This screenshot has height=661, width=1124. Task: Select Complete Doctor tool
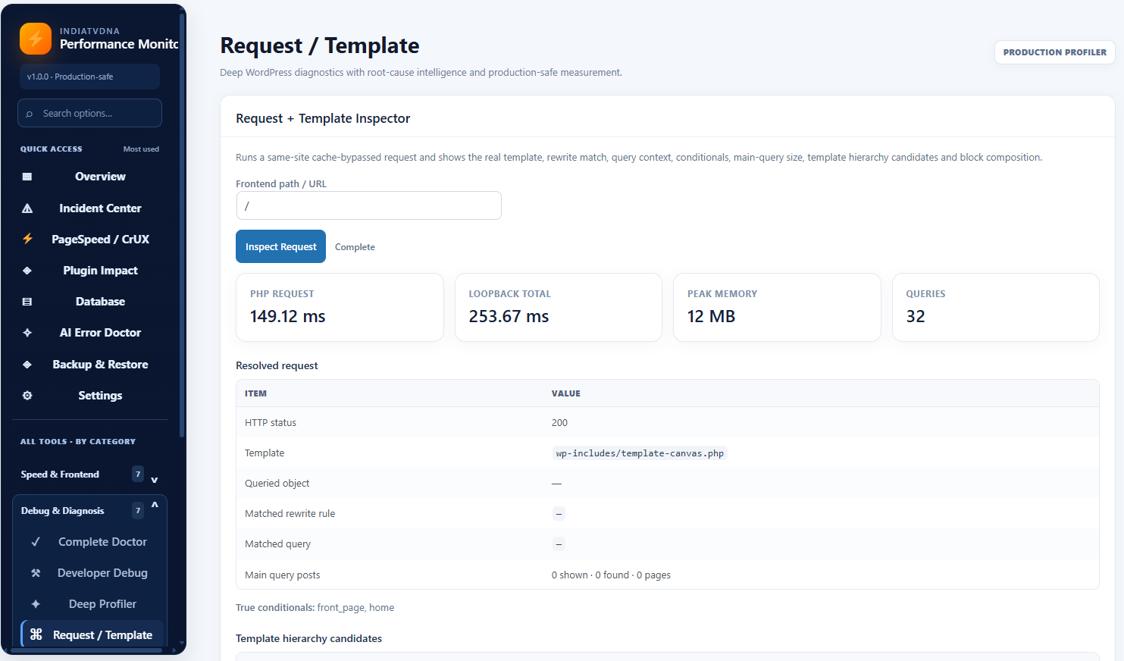(x=93, y=542)
